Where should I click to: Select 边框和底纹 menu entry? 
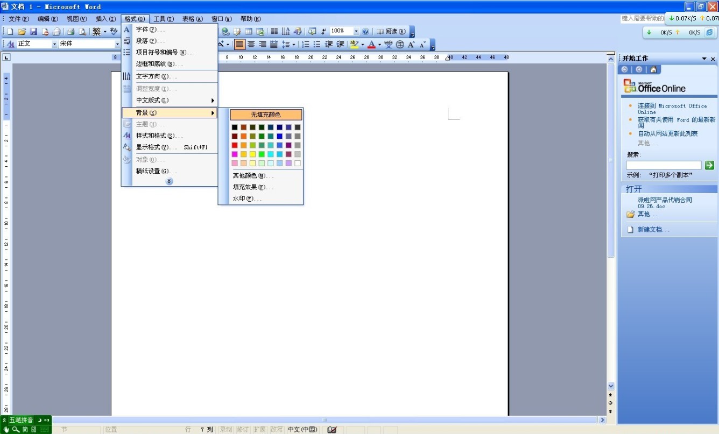(170, 64)
